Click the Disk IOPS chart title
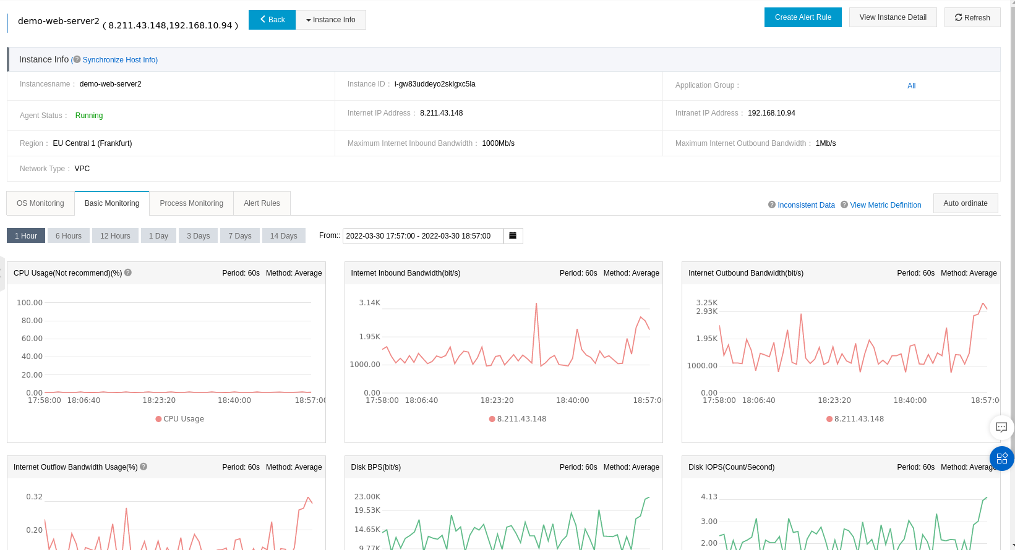 (x=731, y=467)
